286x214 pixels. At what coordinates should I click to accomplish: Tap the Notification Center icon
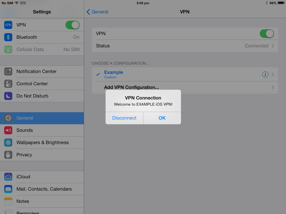pos(8,72)
